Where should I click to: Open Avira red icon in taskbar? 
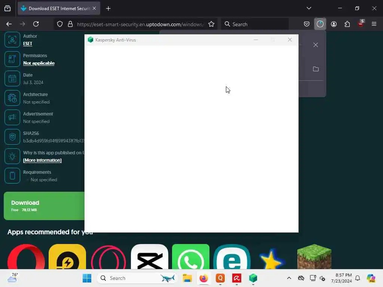pos(237,278)
